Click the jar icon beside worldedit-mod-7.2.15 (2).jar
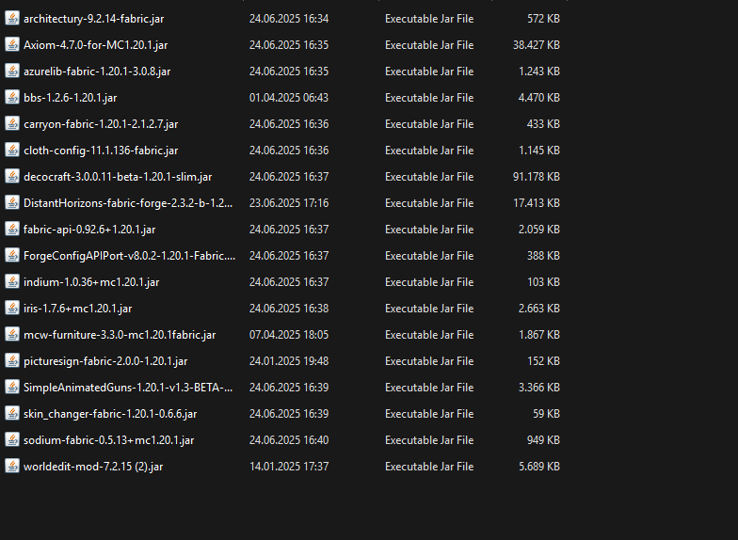The width and height of the screenshot is (738, 540). tap(12, 467)
